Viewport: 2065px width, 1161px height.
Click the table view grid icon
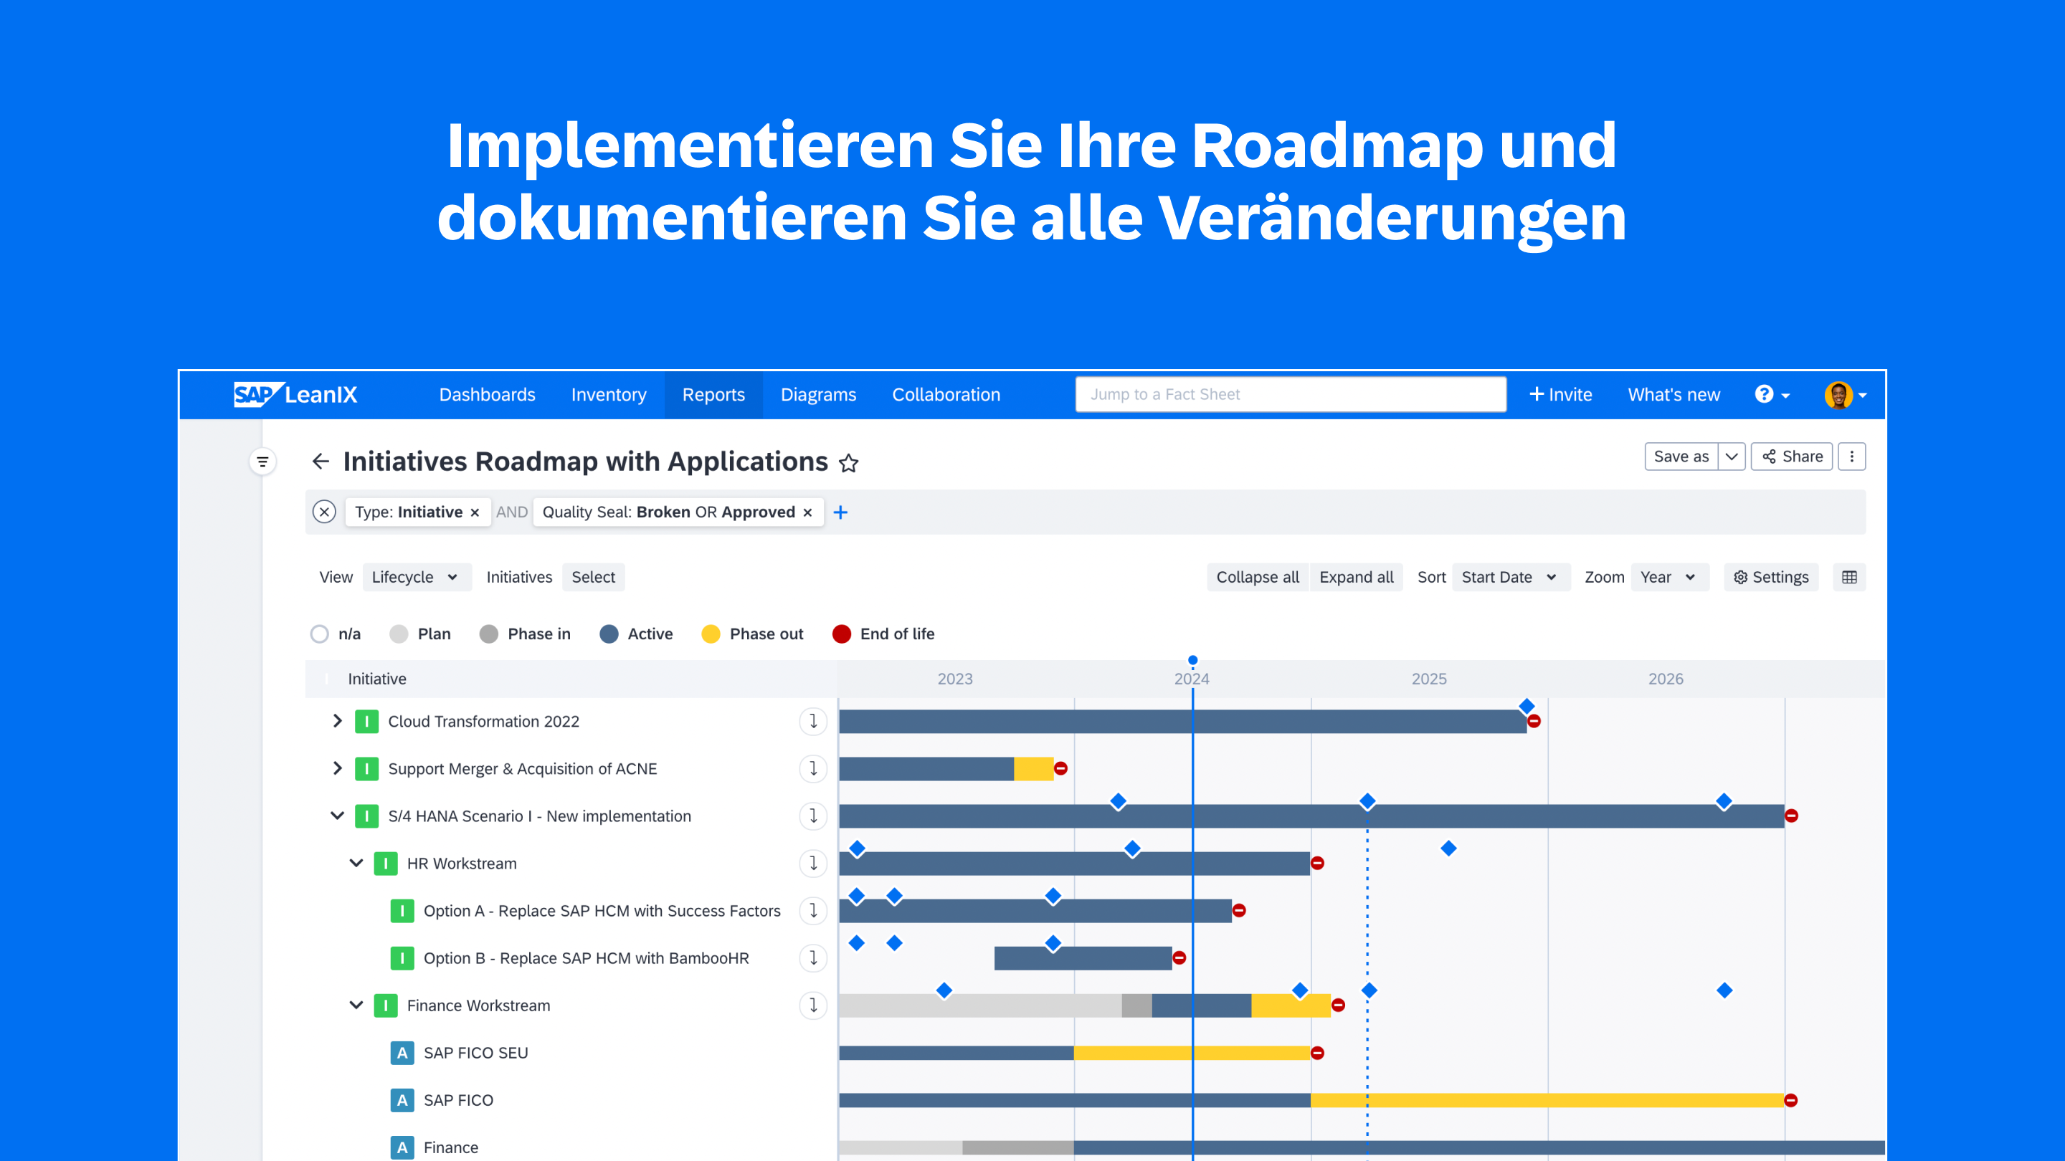1848,577
